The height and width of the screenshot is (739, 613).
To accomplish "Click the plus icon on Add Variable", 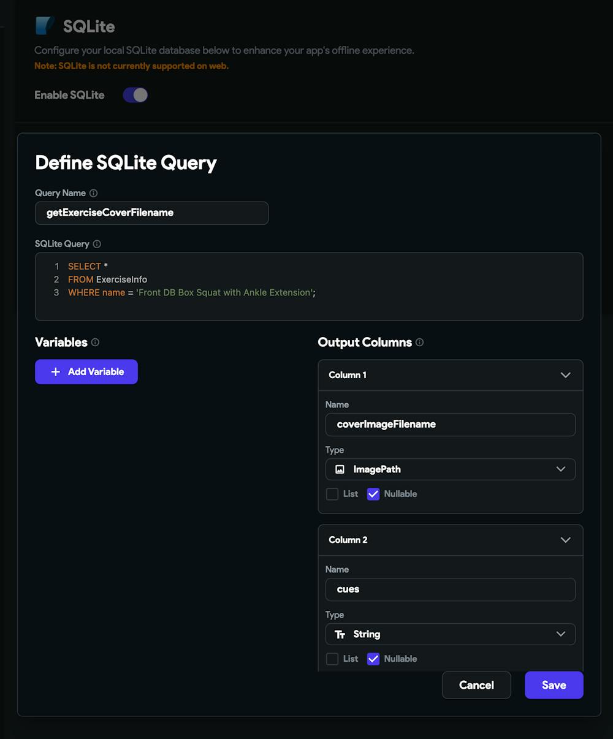I will 56,372.
